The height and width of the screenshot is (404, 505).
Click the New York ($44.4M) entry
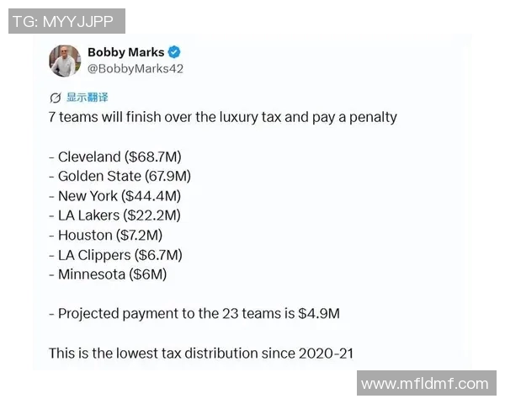pos(115,195)
